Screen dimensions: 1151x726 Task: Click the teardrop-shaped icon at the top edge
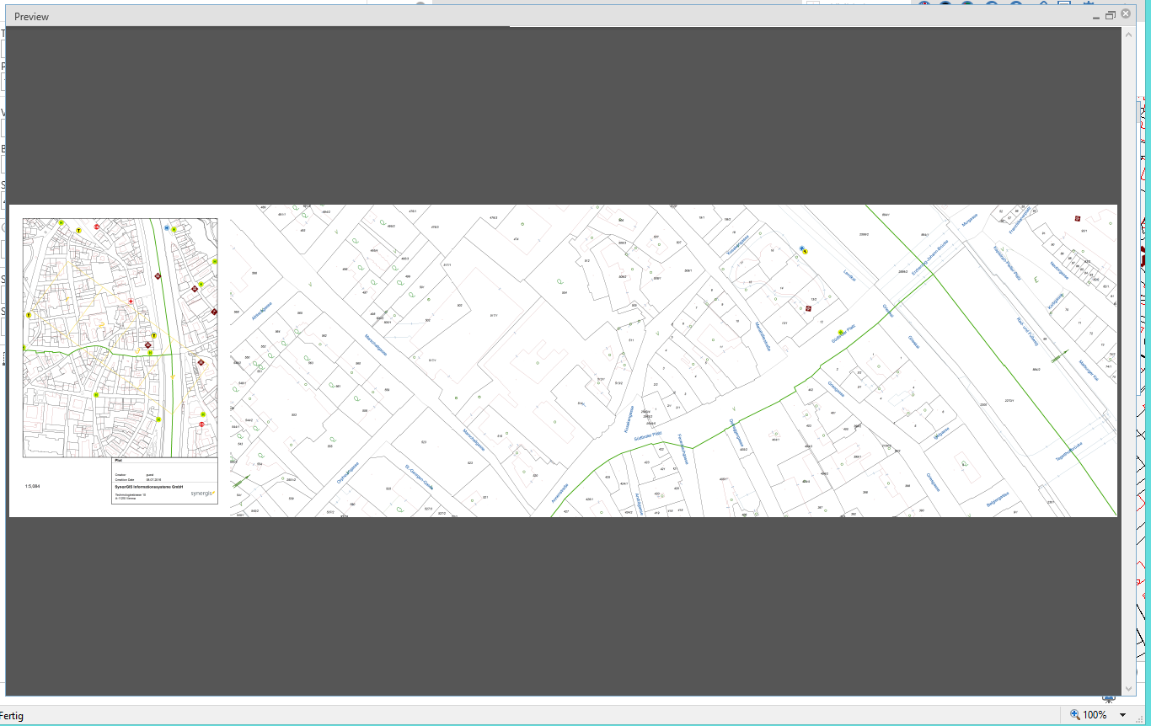(x=1043, y=4)
